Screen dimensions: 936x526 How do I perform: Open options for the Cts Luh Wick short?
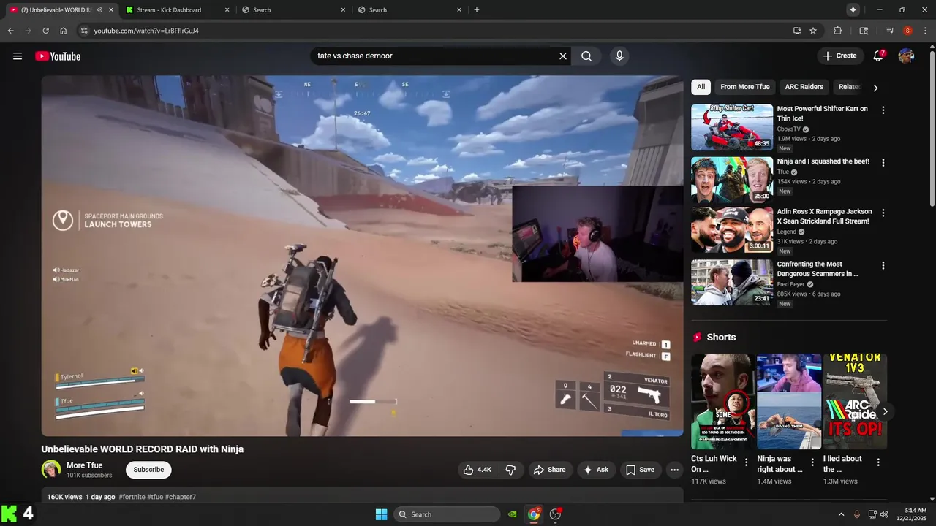coord(746,462)
